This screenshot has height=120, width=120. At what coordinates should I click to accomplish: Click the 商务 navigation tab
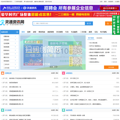click(90, 32)
